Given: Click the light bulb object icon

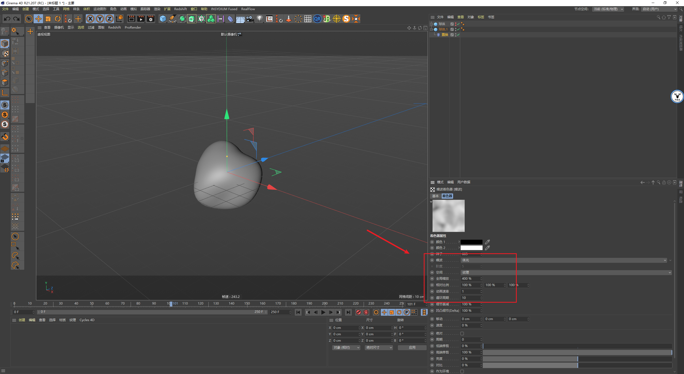Looking at the screenshot, I should tap(259, 19).
